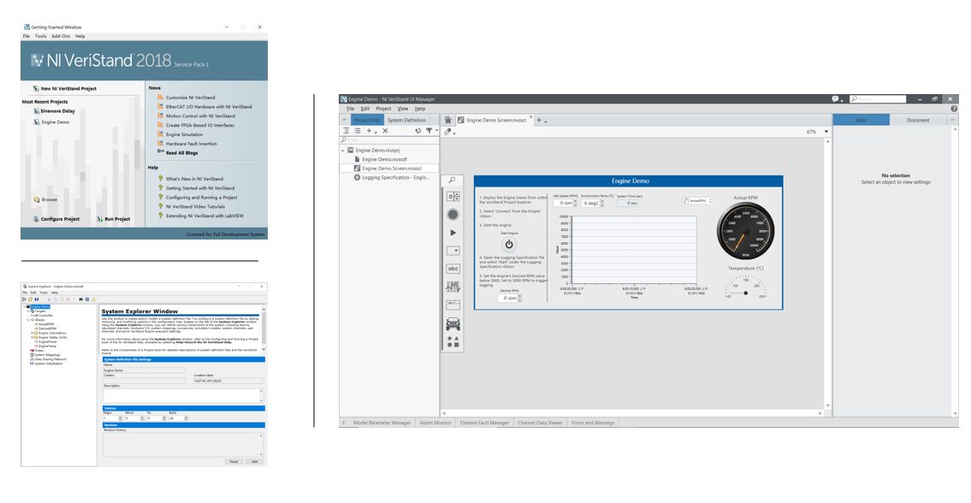
Task: Click the canvas vertical scrollbar in UI Manager
Action: pos(827,273)
